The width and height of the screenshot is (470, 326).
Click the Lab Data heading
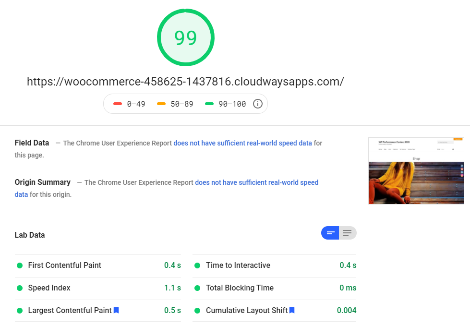30,235
